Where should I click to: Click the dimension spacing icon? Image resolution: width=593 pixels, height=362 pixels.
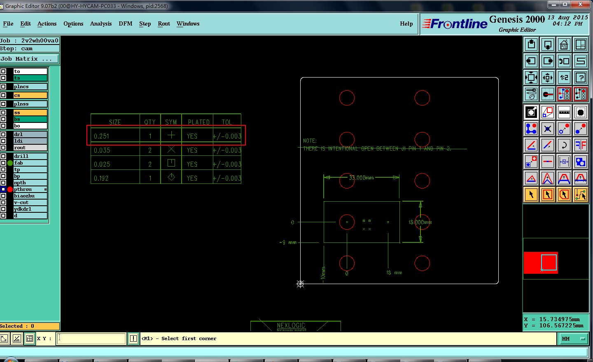point(564,162)
